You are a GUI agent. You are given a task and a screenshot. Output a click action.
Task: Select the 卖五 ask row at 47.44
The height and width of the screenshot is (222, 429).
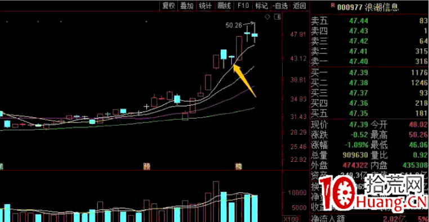coord(369,20)
